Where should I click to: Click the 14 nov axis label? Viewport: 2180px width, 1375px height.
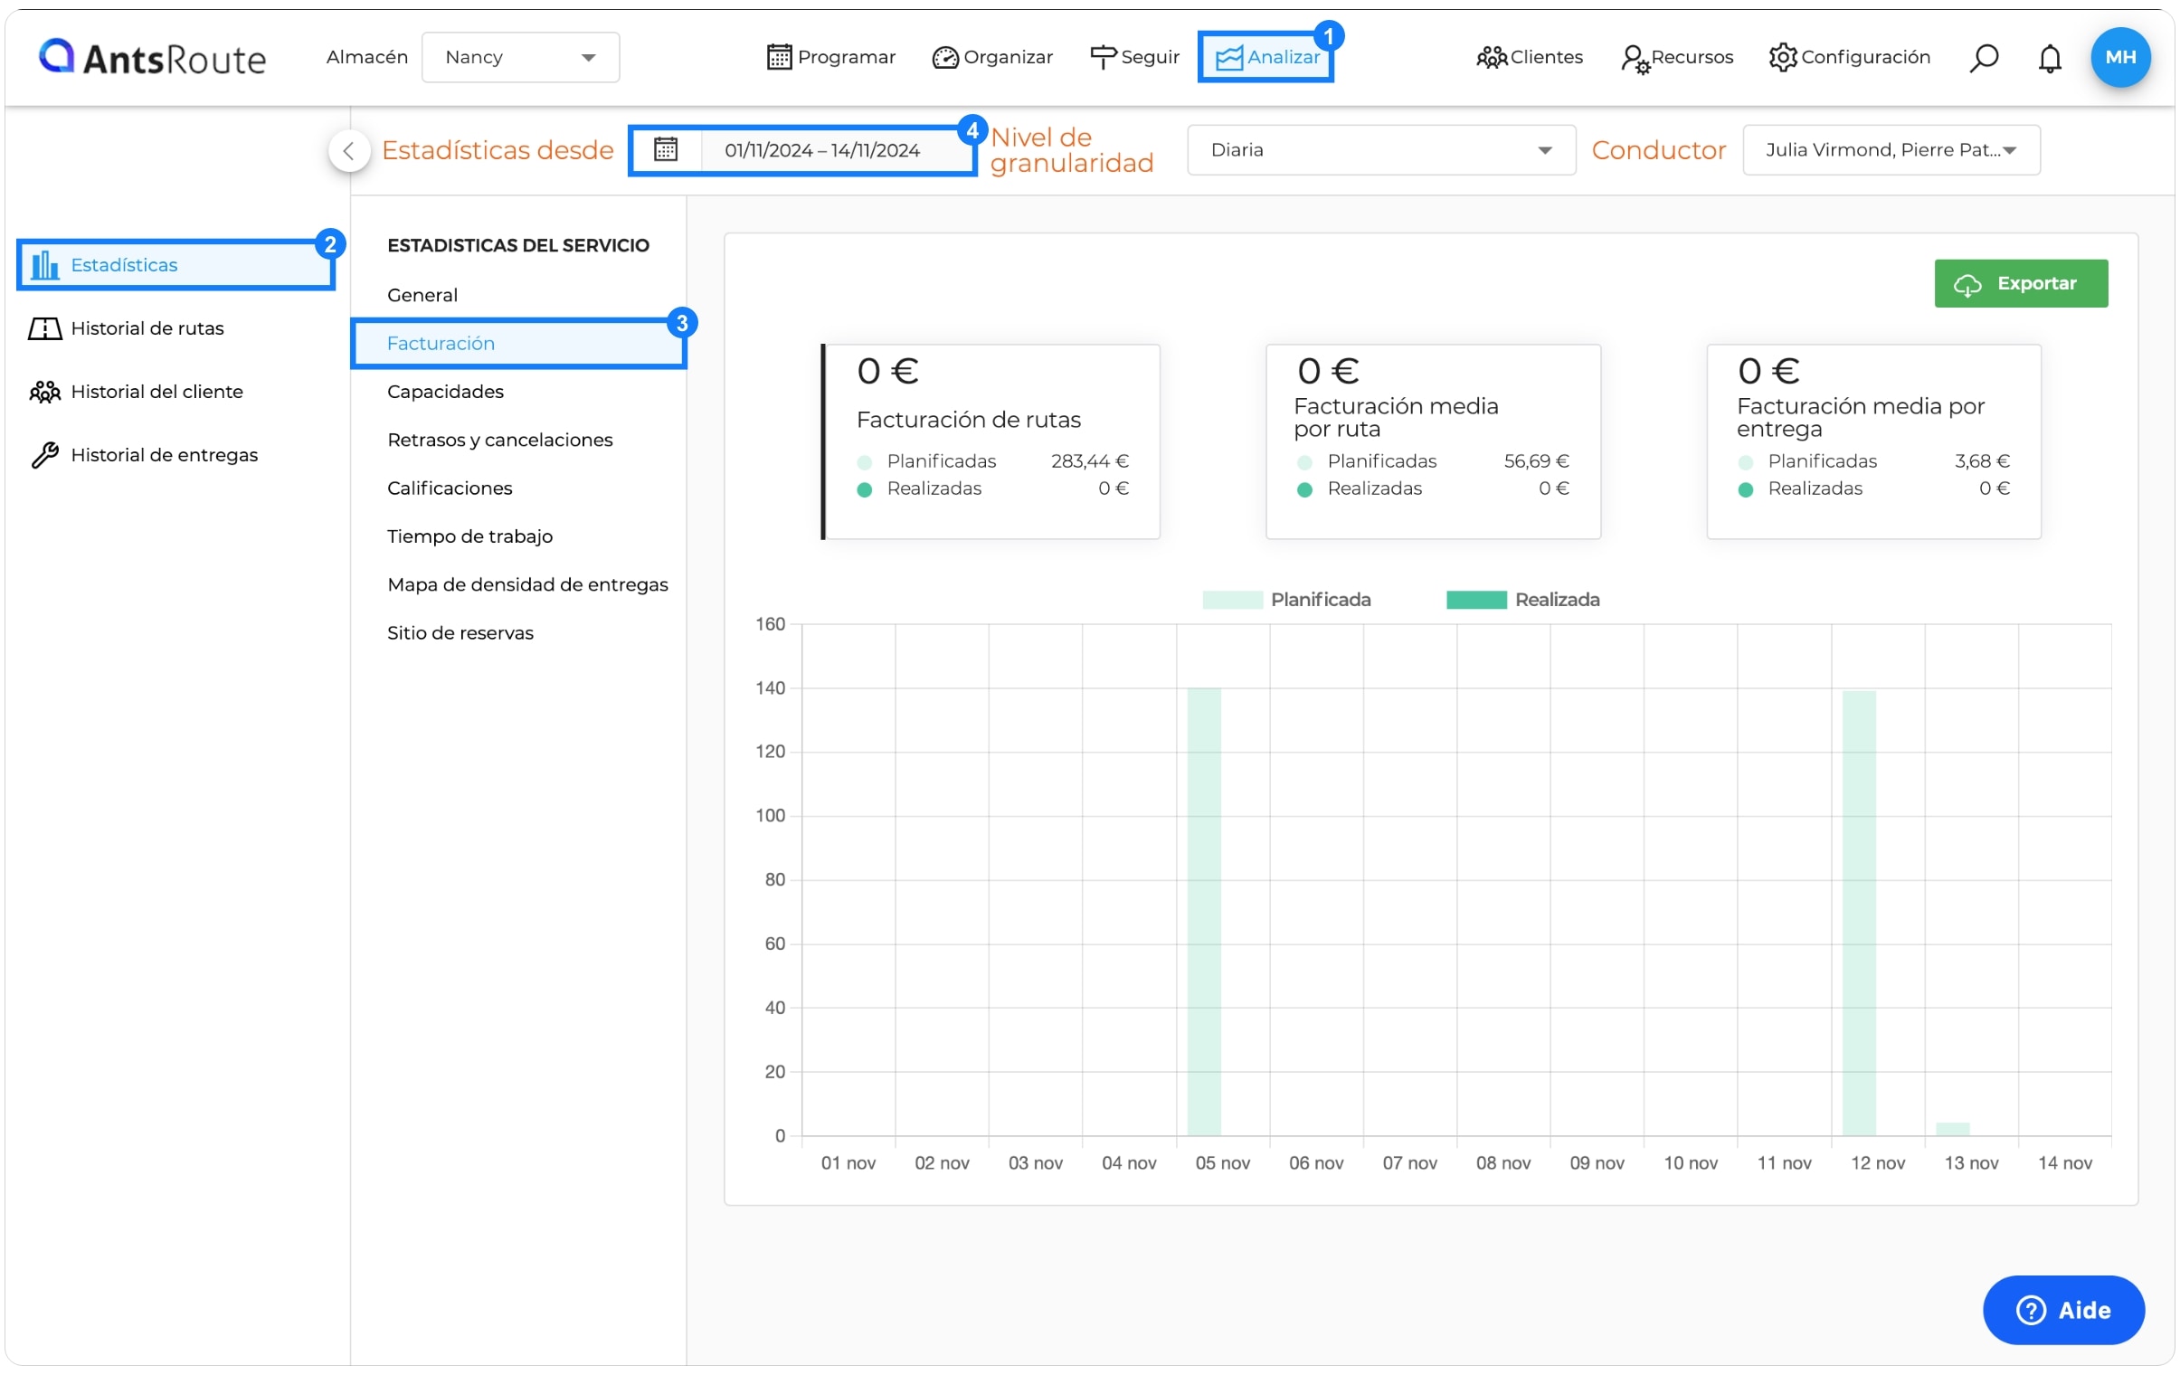pyautogui.click(x=2064, y=1163)
